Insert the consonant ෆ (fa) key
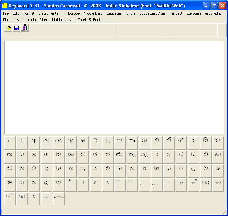 pyautogui.click(x=59, y=185)
